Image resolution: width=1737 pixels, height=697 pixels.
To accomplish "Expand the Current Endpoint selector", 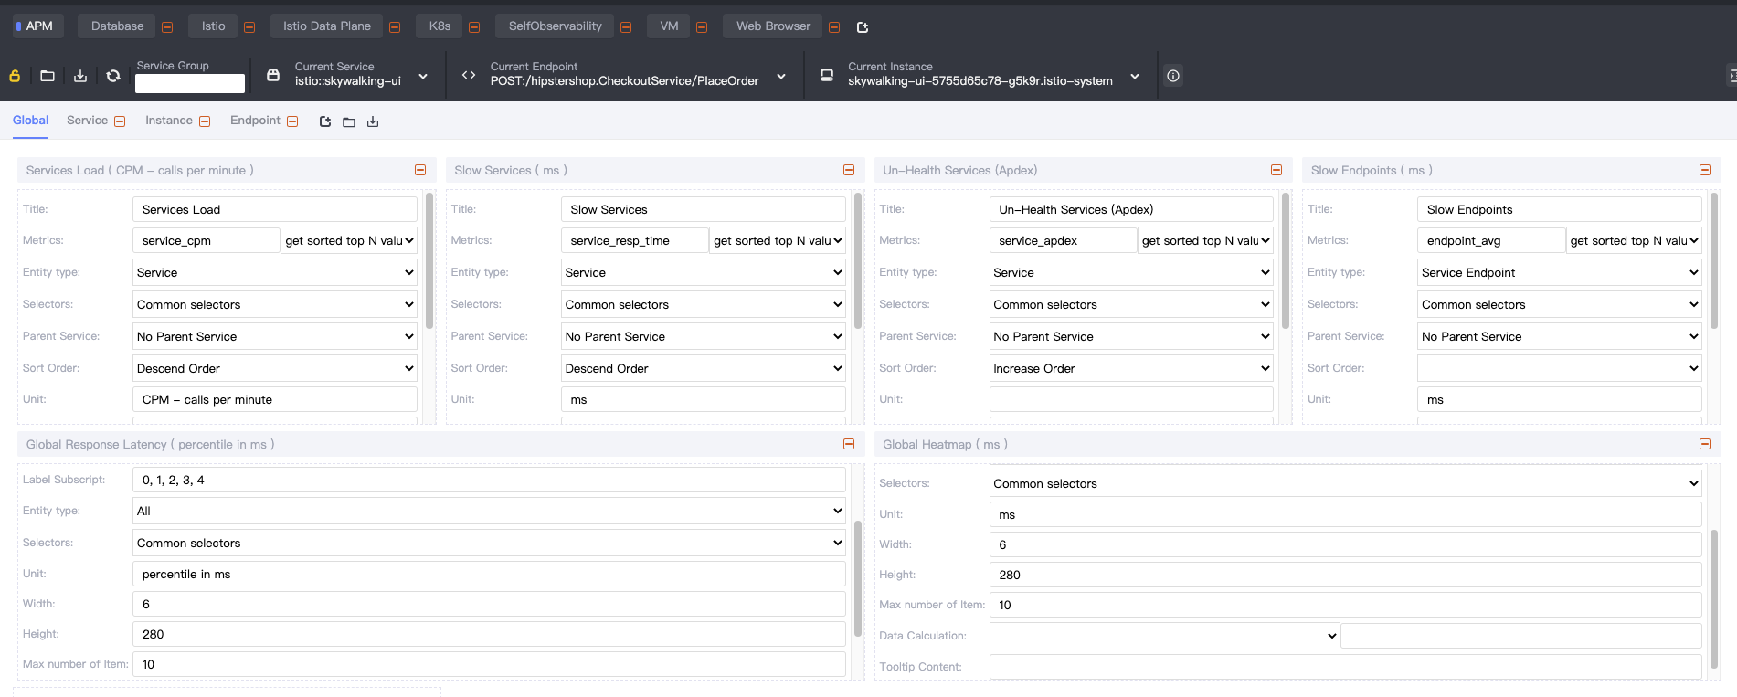I will tap(781, 76).
